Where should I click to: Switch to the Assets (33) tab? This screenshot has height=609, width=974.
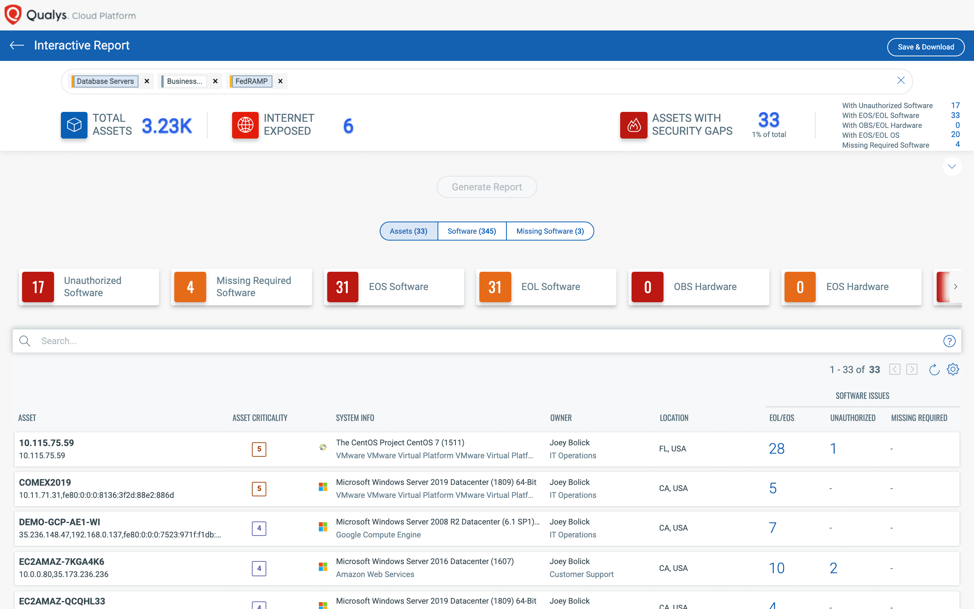coord(409,231)
